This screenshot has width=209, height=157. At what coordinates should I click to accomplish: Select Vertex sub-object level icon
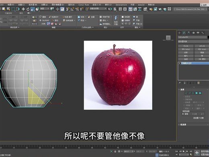pyautogui.click(x=186, y=93)
